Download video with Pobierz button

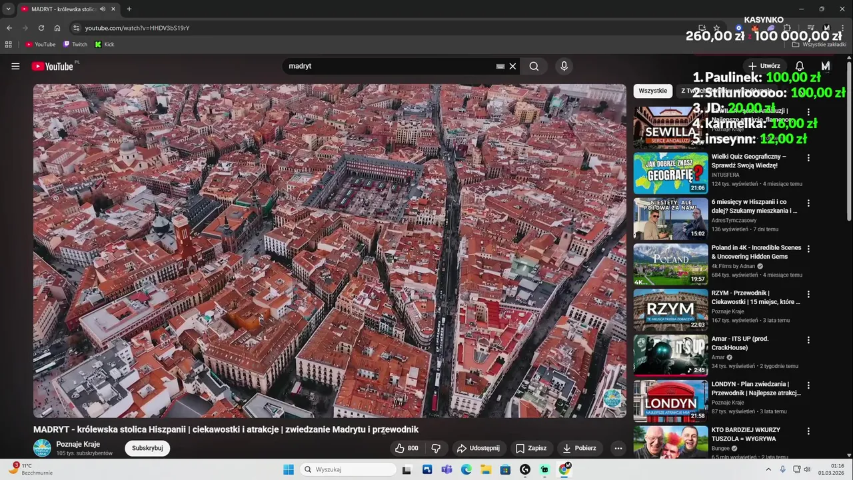579,448
